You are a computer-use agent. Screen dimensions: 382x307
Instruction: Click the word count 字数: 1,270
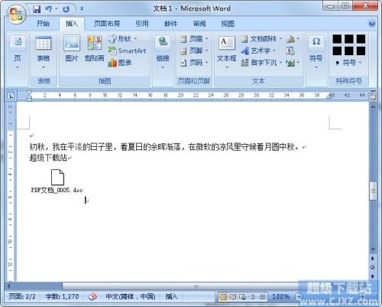pyautogui.click(x=62, y=296)
